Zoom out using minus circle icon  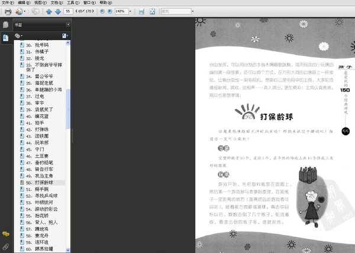(102, 11)
